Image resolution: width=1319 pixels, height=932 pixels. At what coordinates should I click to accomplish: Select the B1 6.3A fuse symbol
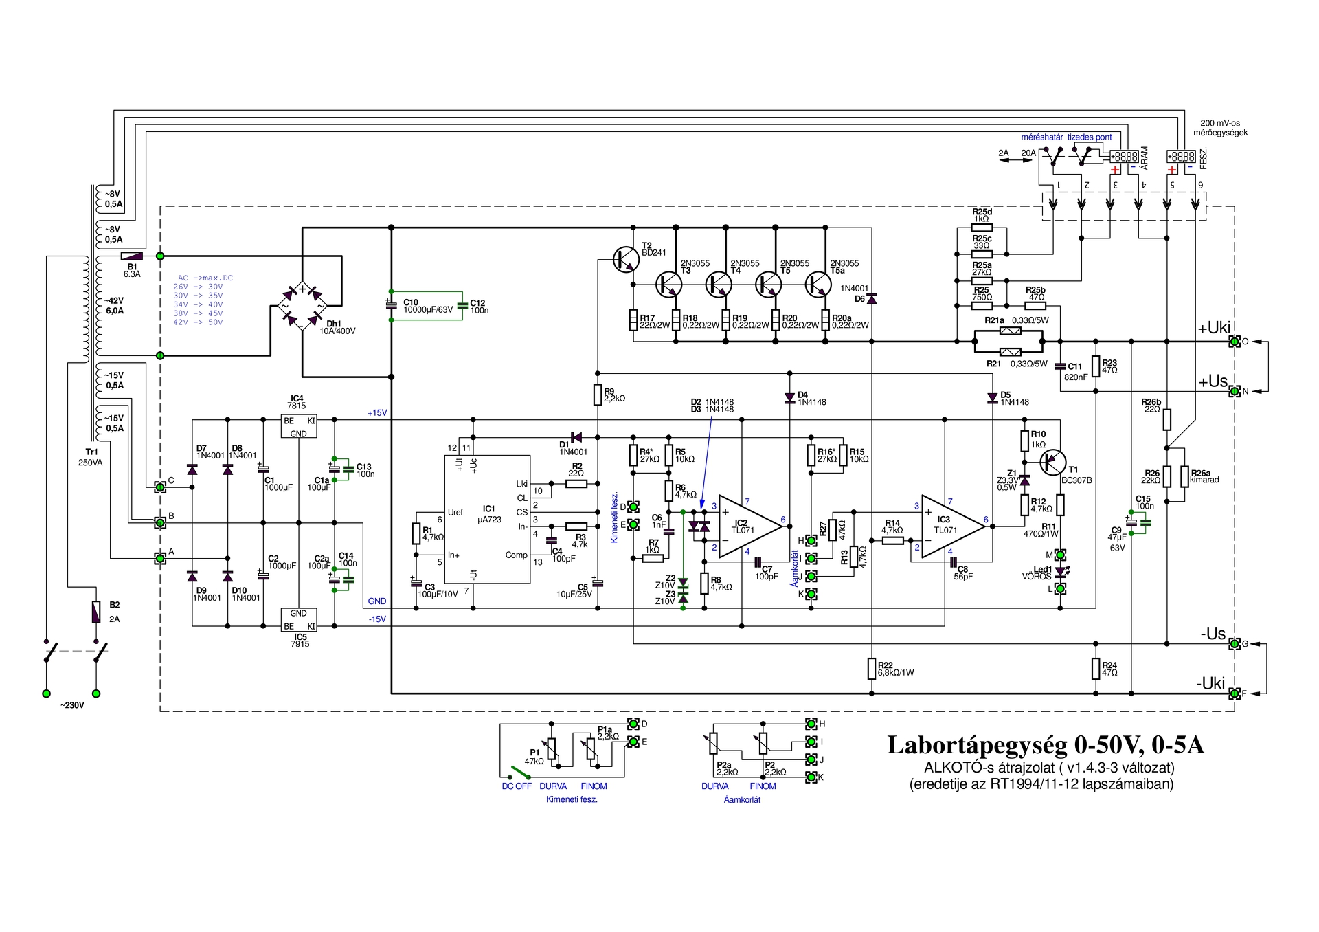(x=133, y=256)
